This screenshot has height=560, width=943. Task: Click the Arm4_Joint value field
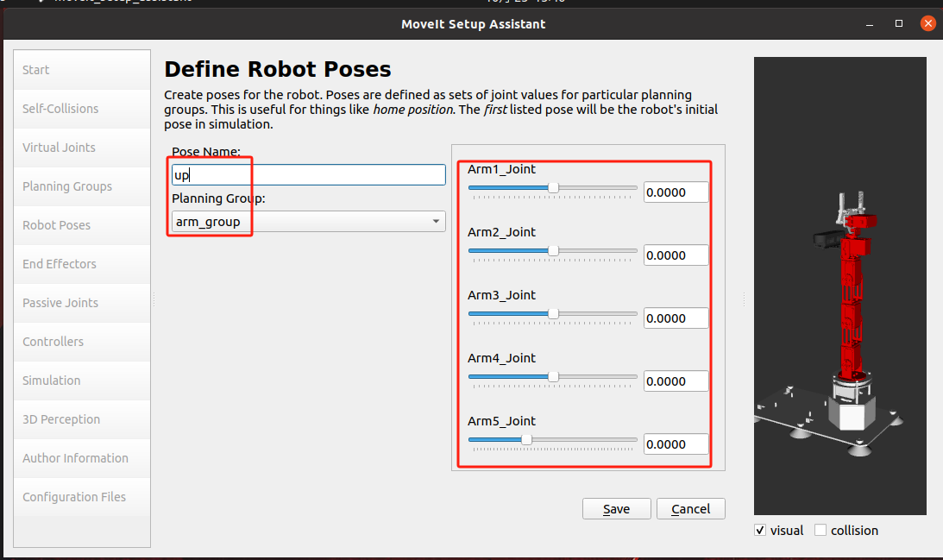pyautogui.click(x=676, y=381)
